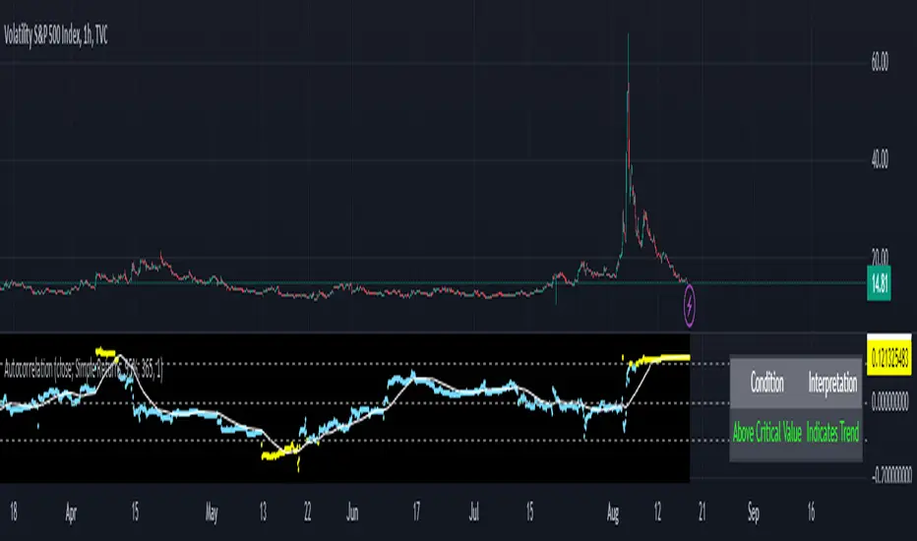The width and height of the screenshot is (917, 541).
Task: Click the Condition header cell in the table
Action: 766,383
